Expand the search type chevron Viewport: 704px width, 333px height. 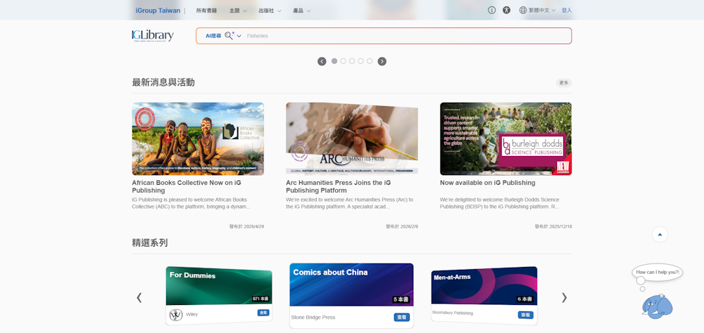click(x=239, y=36)
